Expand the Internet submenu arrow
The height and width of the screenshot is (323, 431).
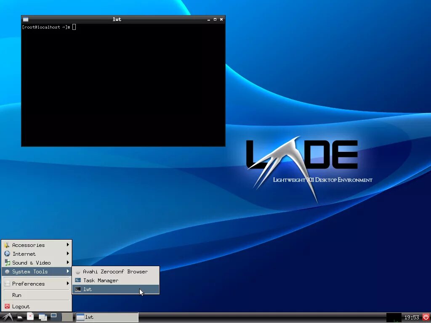pos(68,253)
